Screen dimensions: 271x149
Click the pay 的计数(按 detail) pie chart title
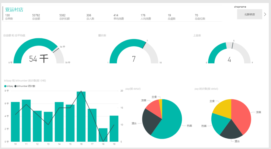coord(206,89)
